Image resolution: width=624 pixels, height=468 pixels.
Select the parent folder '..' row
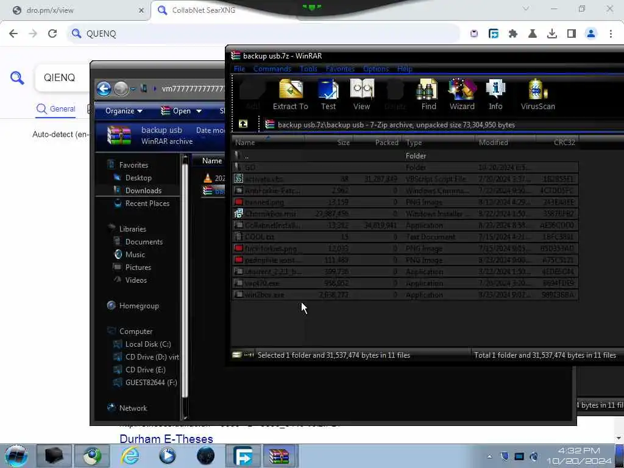coord(405,156)
